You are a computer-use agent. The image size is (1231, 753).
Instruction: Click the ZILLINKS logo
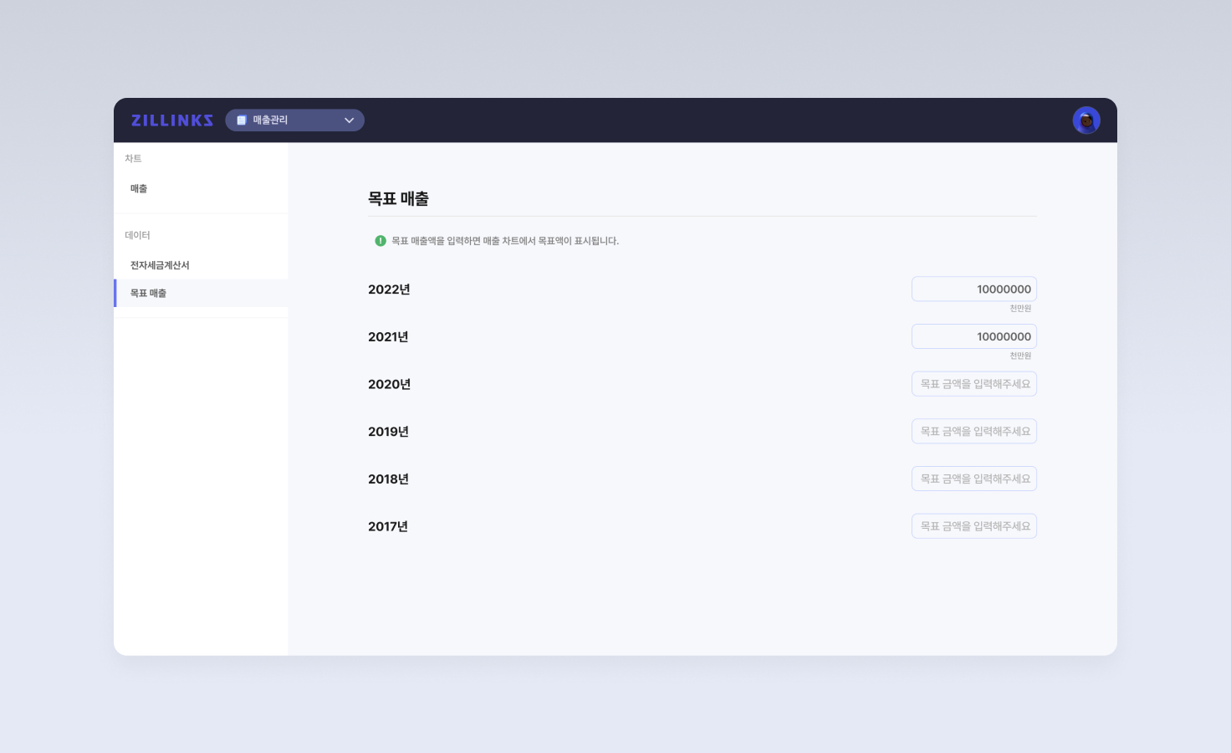click(x=172, y=120)
